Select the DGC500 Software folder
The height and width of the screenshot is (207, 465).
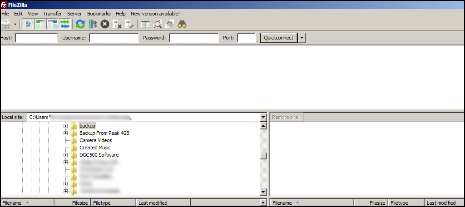click(x=99, y=155)
